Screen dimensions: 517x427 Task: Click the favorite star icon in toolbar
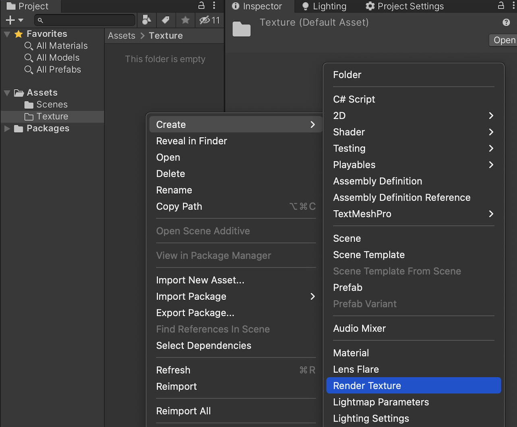[x=185, y=20]
